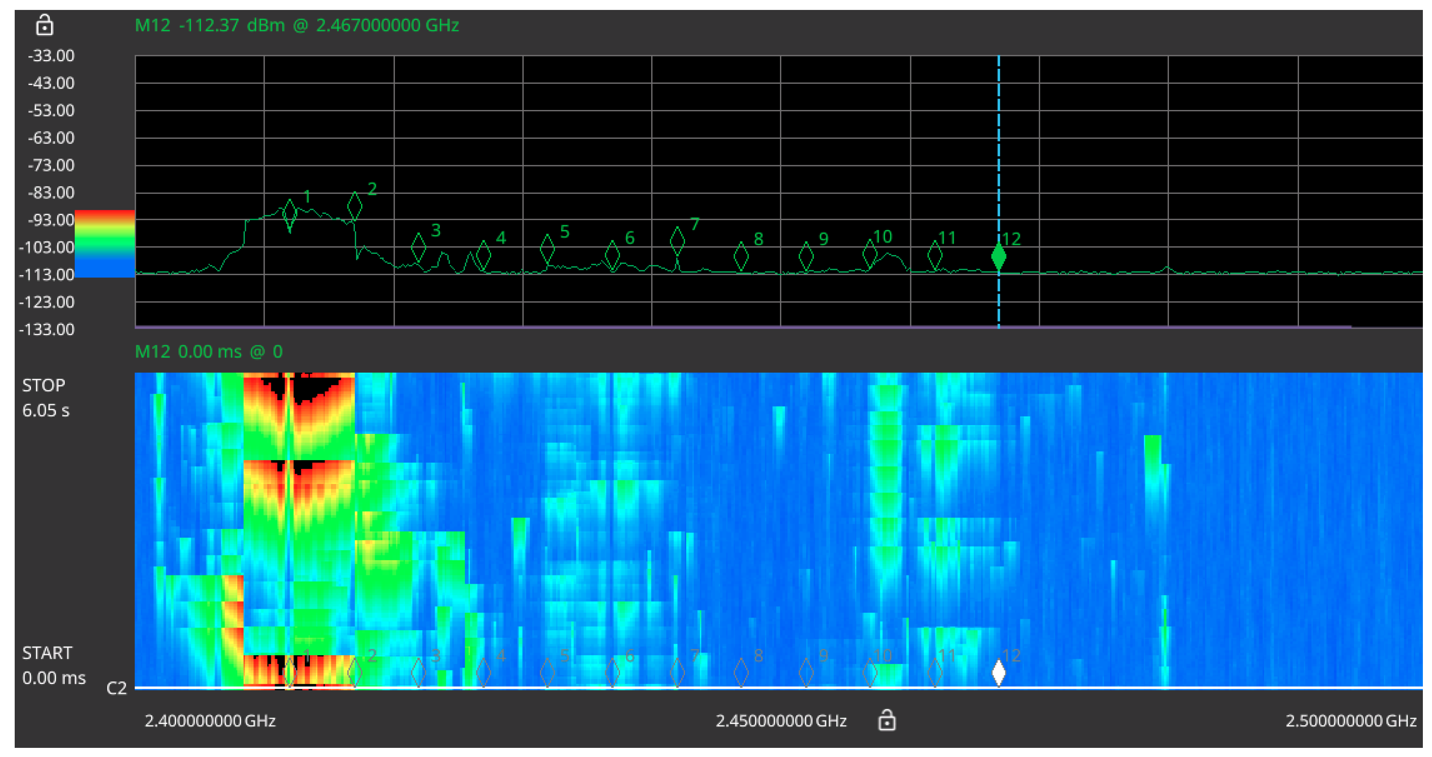Click the M12 0.00 ms spectrogram readout
The image size is (1432, 757).
coord(209,351)
